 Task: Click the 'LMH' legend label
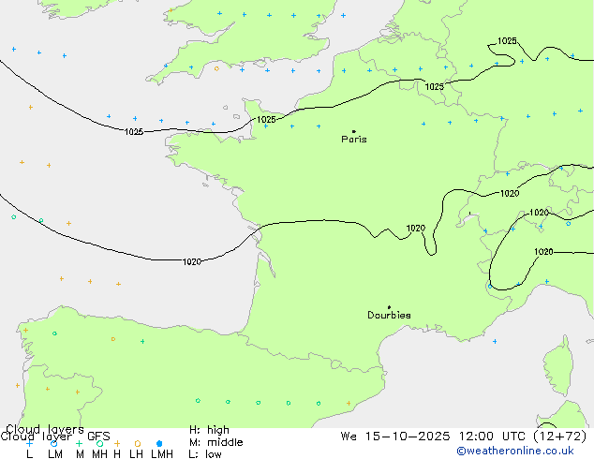(162, 454)
